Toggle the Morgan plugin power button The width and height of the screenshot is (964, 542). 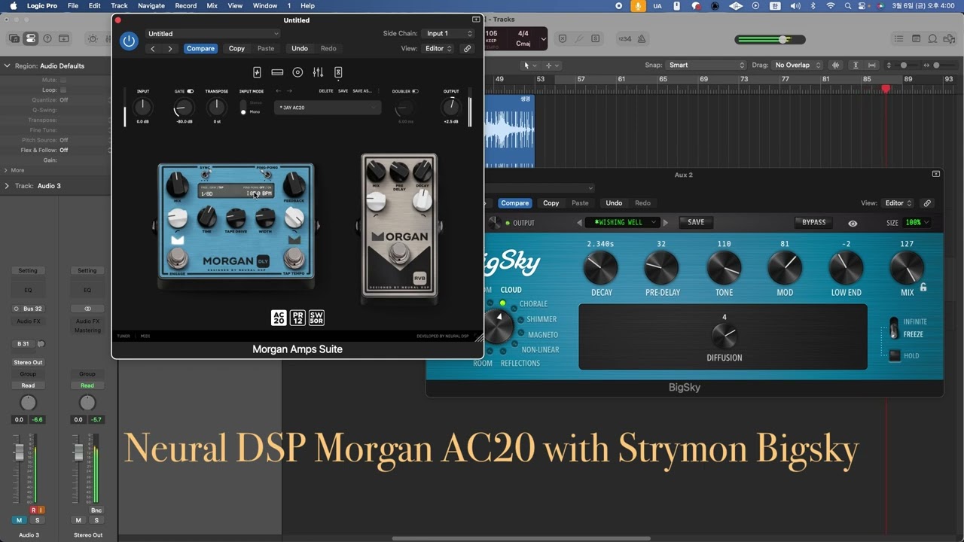pos(129,41)
